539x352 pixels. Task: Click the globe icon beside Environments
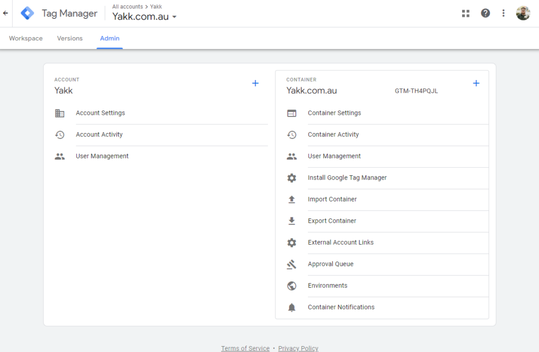(x=292, y=286)
